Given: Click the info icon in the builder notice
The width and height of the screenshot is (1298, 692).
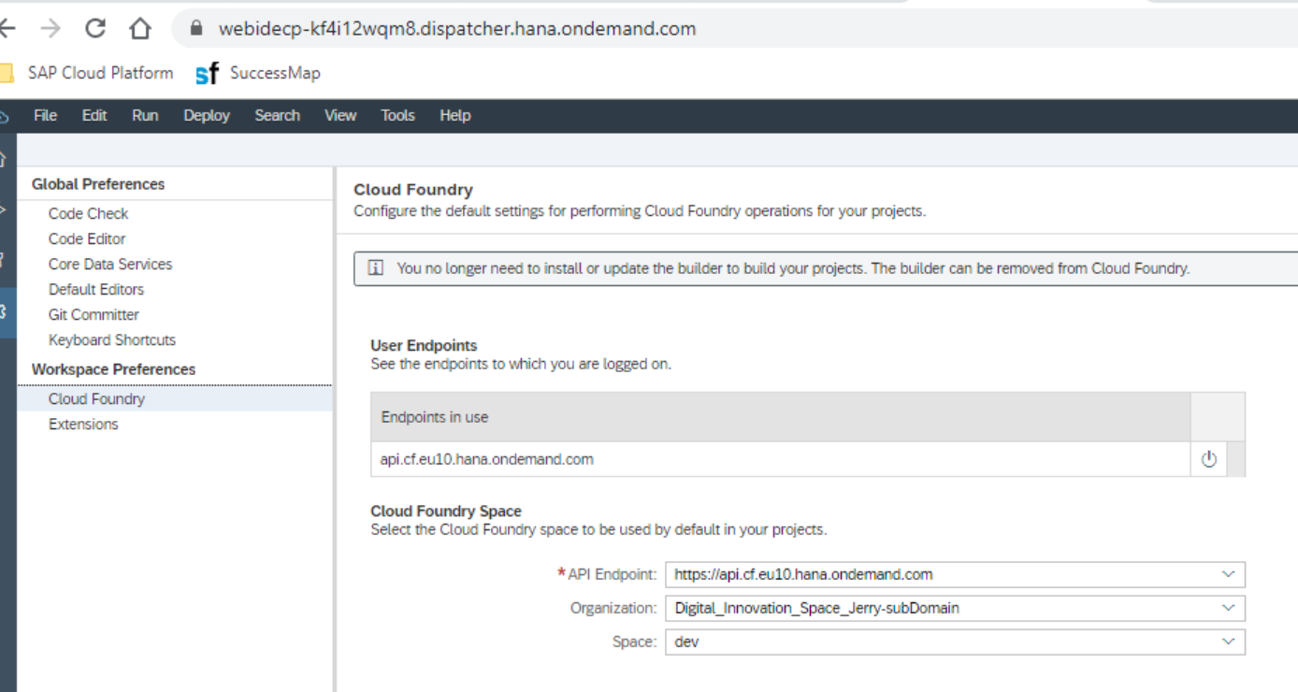Looking at the screenshot, I should point(376,268).
